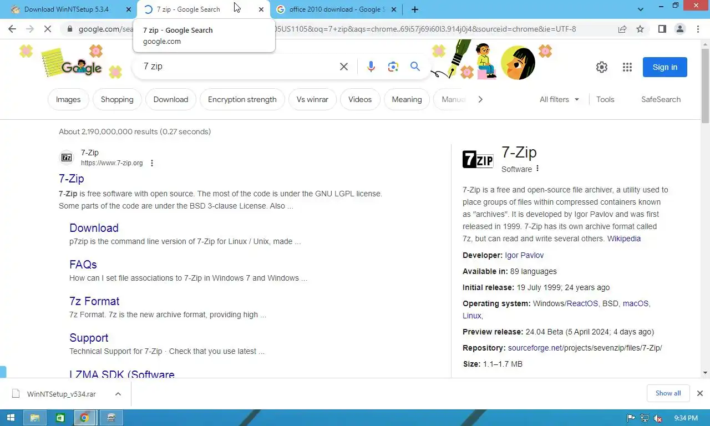Switch to office 2010 download tab
The width and height of the screenshot is (710, 426).
click(x=336, y=9)
